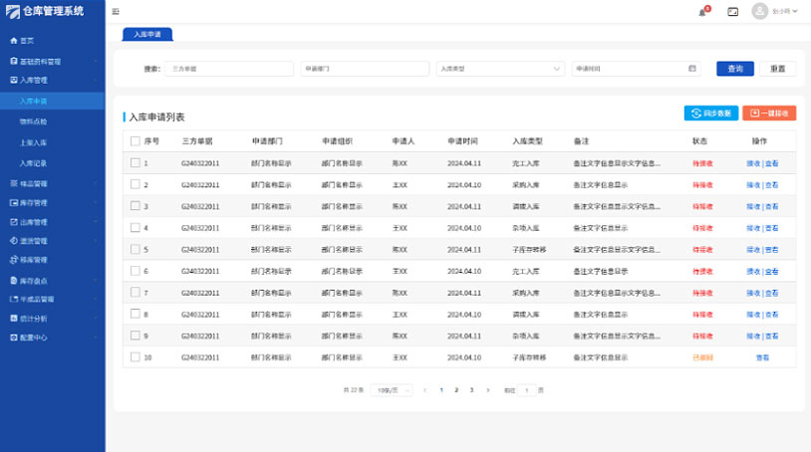Open the notification bell icon

click(x=702, y=12)
